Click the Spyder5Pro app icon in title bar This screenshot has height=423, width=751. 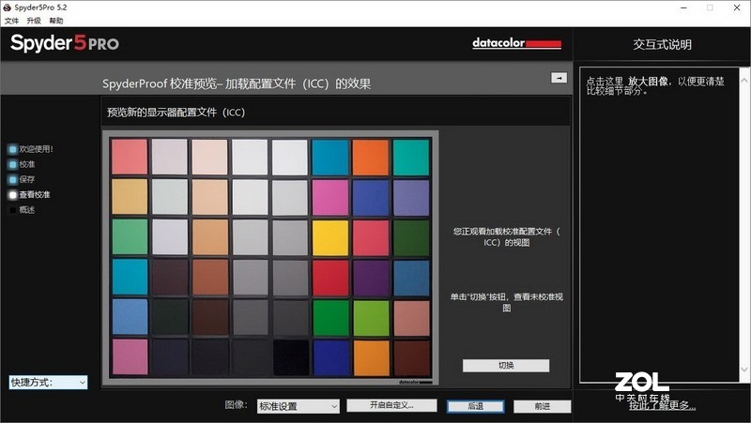pyautogui.click(x=7, y=8)
